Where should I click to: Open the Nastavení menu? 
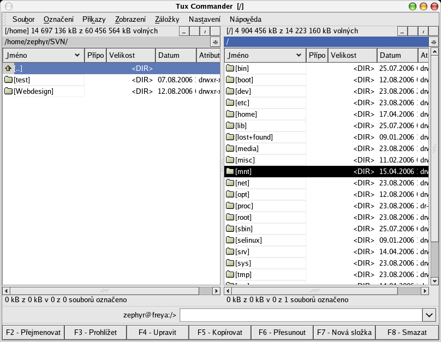tap(204, 19)
